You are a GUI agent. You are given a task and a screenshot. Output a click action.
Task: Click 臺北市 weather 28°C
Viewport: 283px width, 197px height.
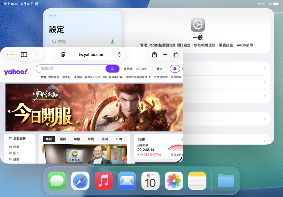click(x=136, y=69)
